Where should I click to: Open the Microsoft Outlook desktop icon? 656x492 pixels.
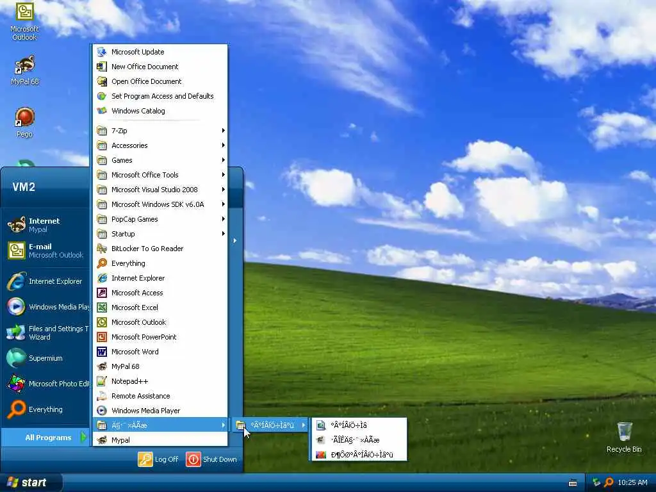click(24, 21)
